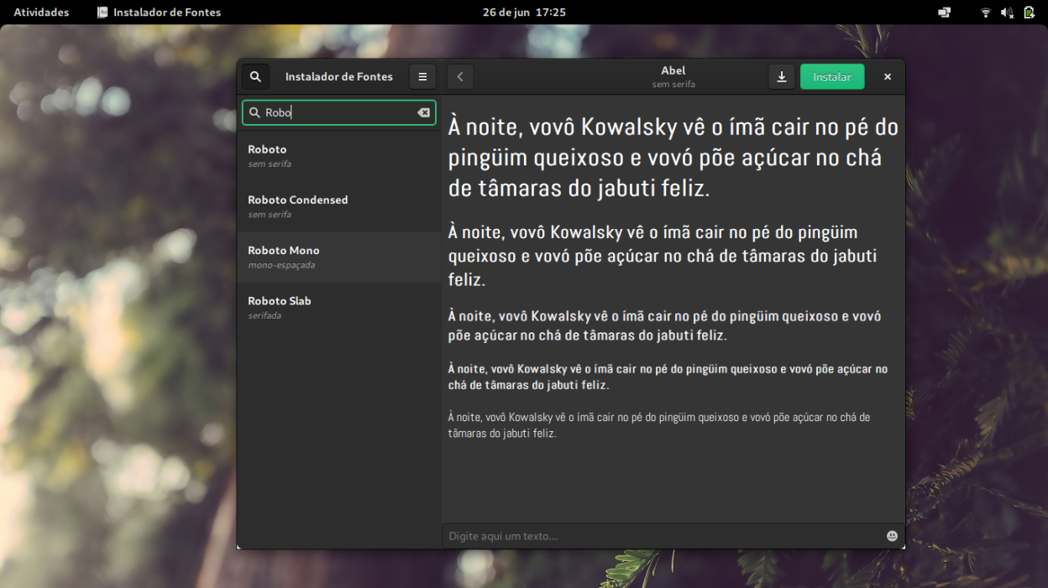Clear the search field text

[423, 112]
